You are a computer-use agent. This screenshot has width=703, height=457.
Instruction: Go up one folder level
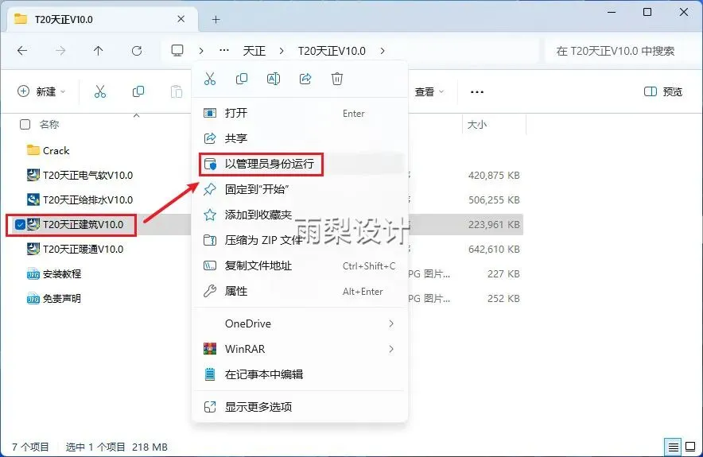(x=98, y=51)
